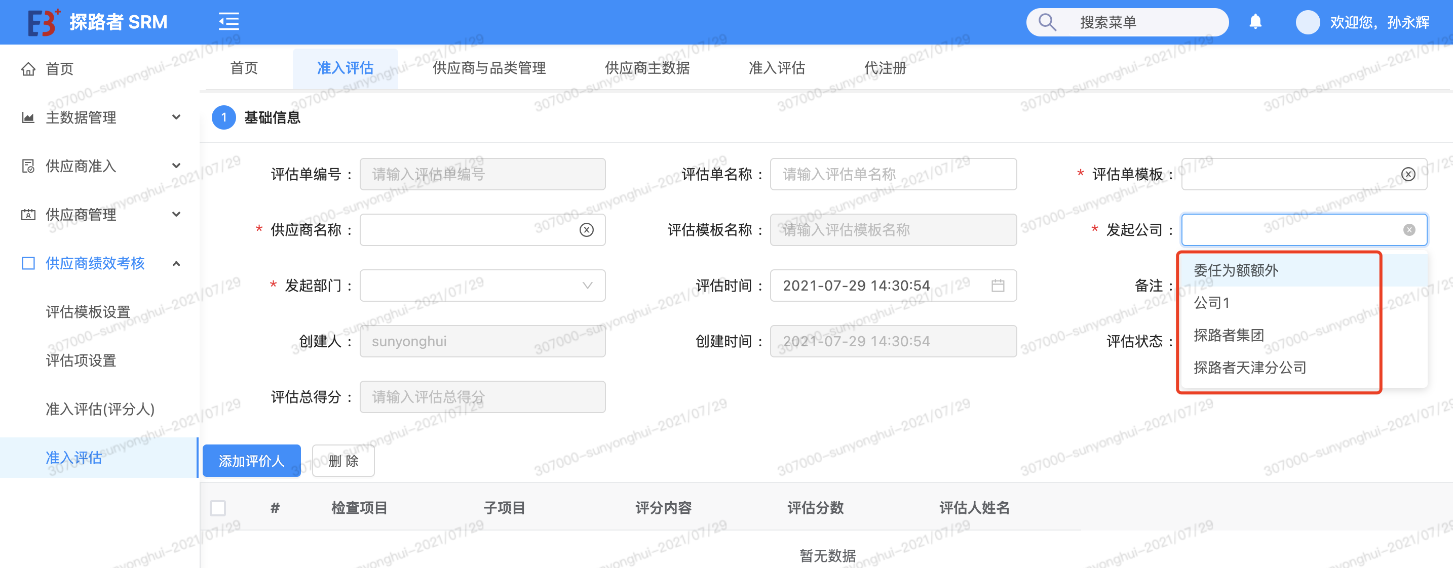Choose 探路者天津分公司 option
The image size is (1453, 568).
pos(1249,368)
